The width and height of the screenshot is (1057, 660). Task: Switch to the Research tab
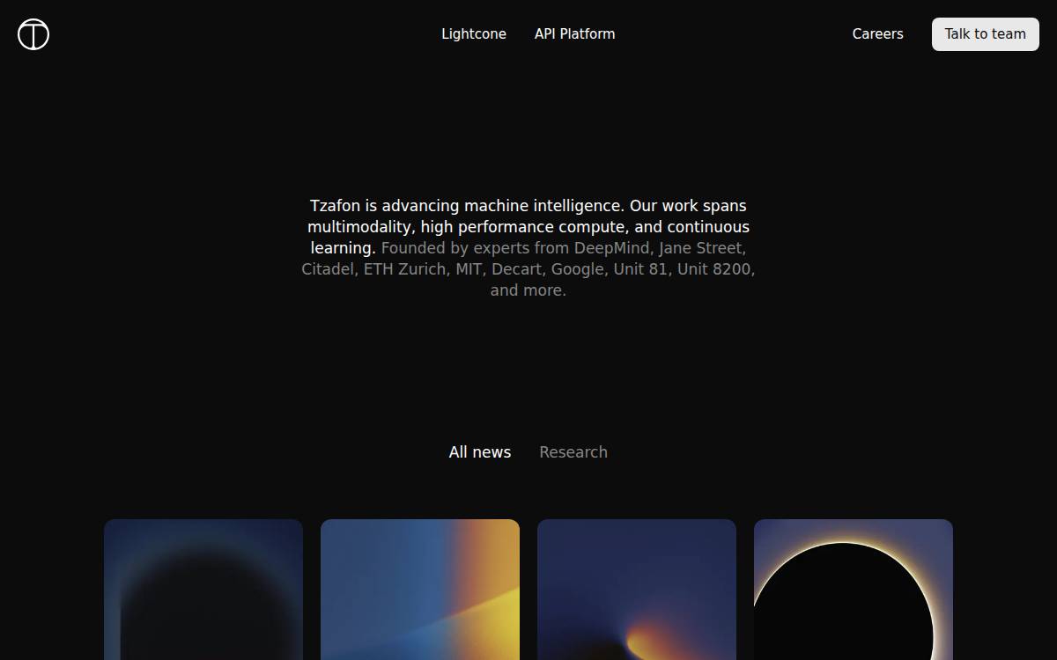(573, 452)
